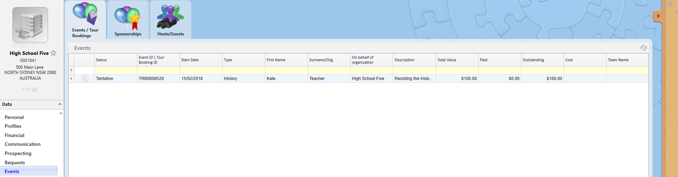678x177 pixels.
Task: Open the magnifier icon for the Tentative event
Action: click(x=85, y=79)
